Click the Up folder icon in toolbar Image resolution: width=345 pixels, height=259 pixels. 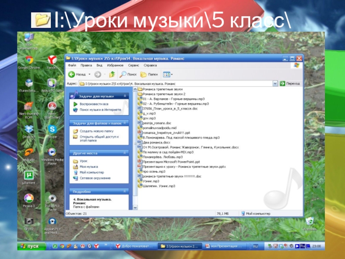click(x=112, y=74)
